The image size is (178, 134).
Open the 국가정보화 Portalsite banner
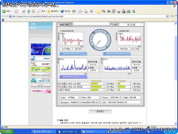[x=41, y=69]
